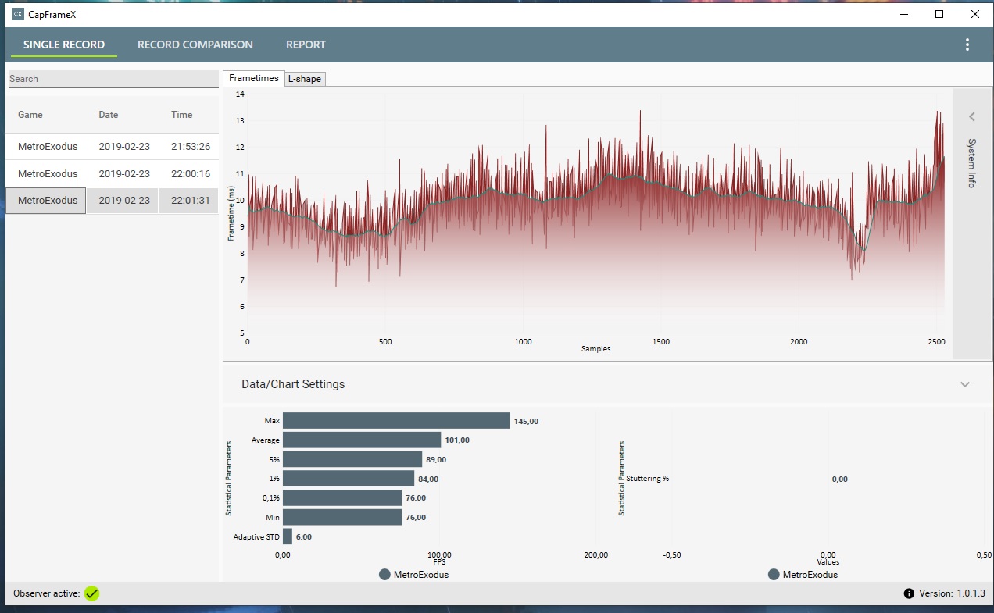994x613 pixels.
Task: Click the CapFrameX title bar logo
Action: click(17, 14)
